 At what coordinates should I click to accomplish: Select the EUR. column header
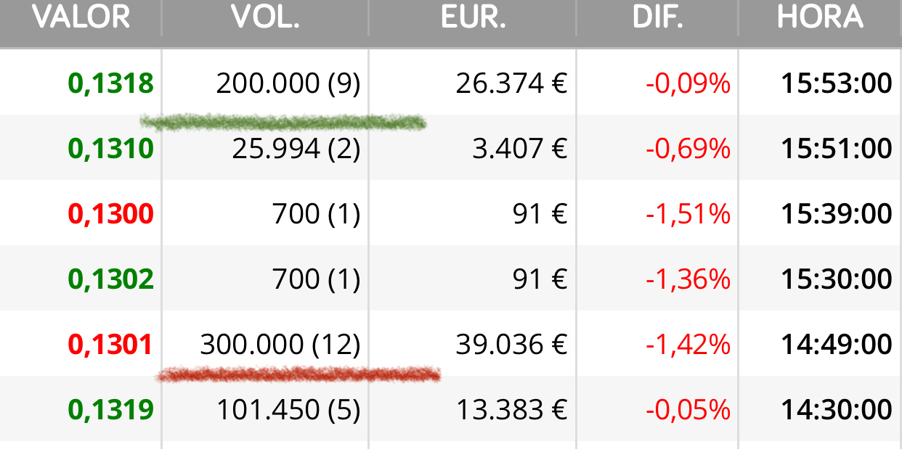[x=473, y=17]
